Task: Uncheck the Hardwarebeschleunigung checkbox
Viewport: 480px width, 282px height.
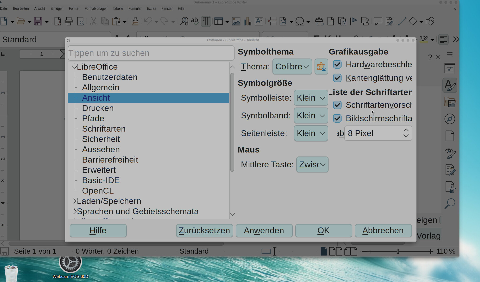Action: (x=337, y=64)
